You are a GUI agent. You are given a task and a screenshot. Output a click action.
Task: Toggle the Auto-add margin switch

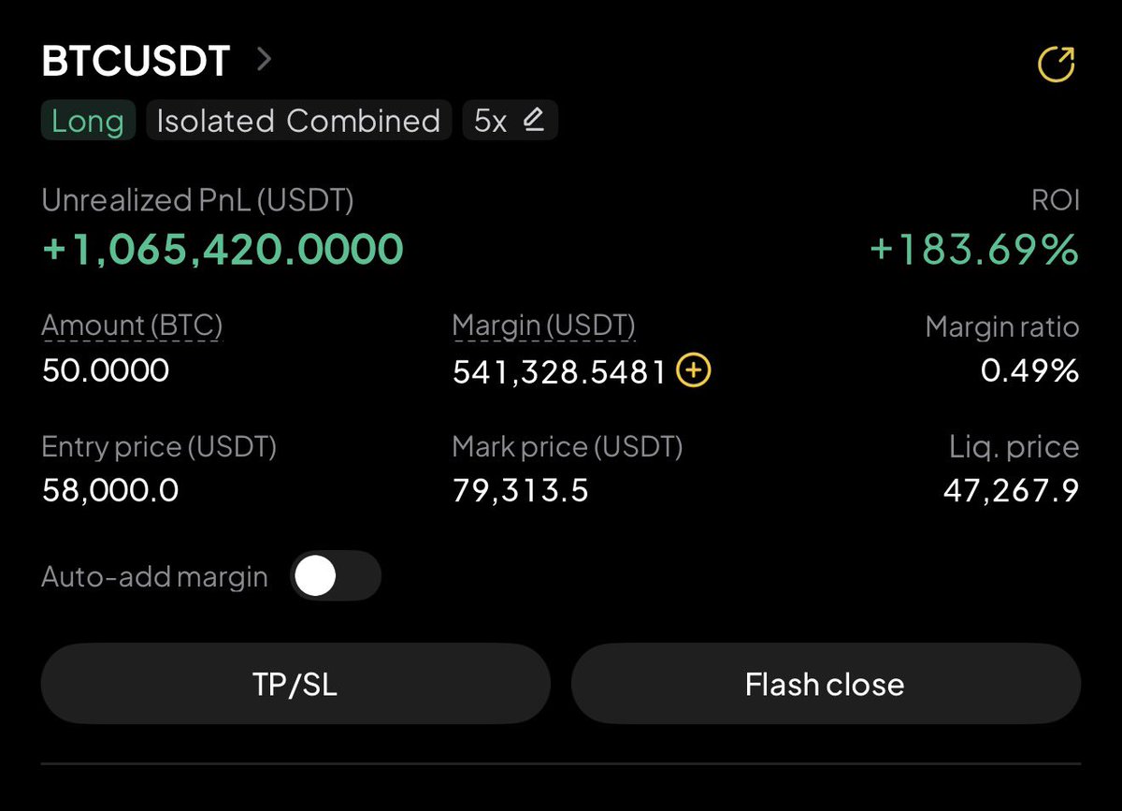click(336, 576)
